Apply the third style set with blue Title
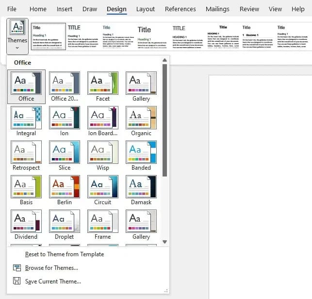The image size is (312, 299). pyautogui.click(x=118, y=36)
